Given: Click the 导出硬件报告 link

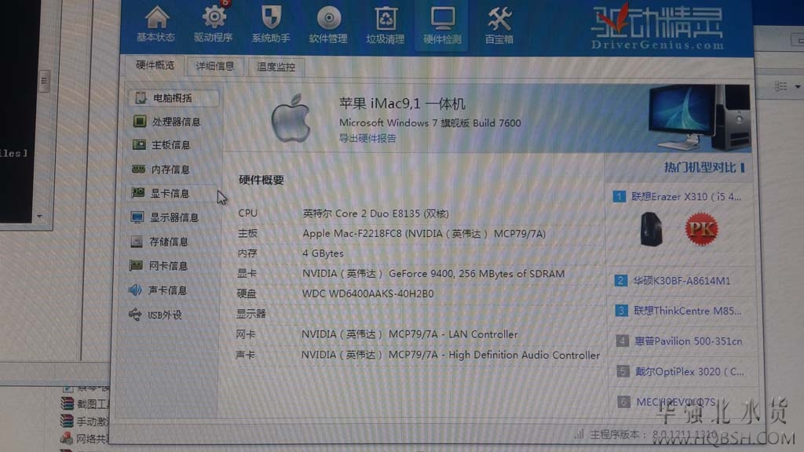Looking at the screenshot, I should 367,138.
